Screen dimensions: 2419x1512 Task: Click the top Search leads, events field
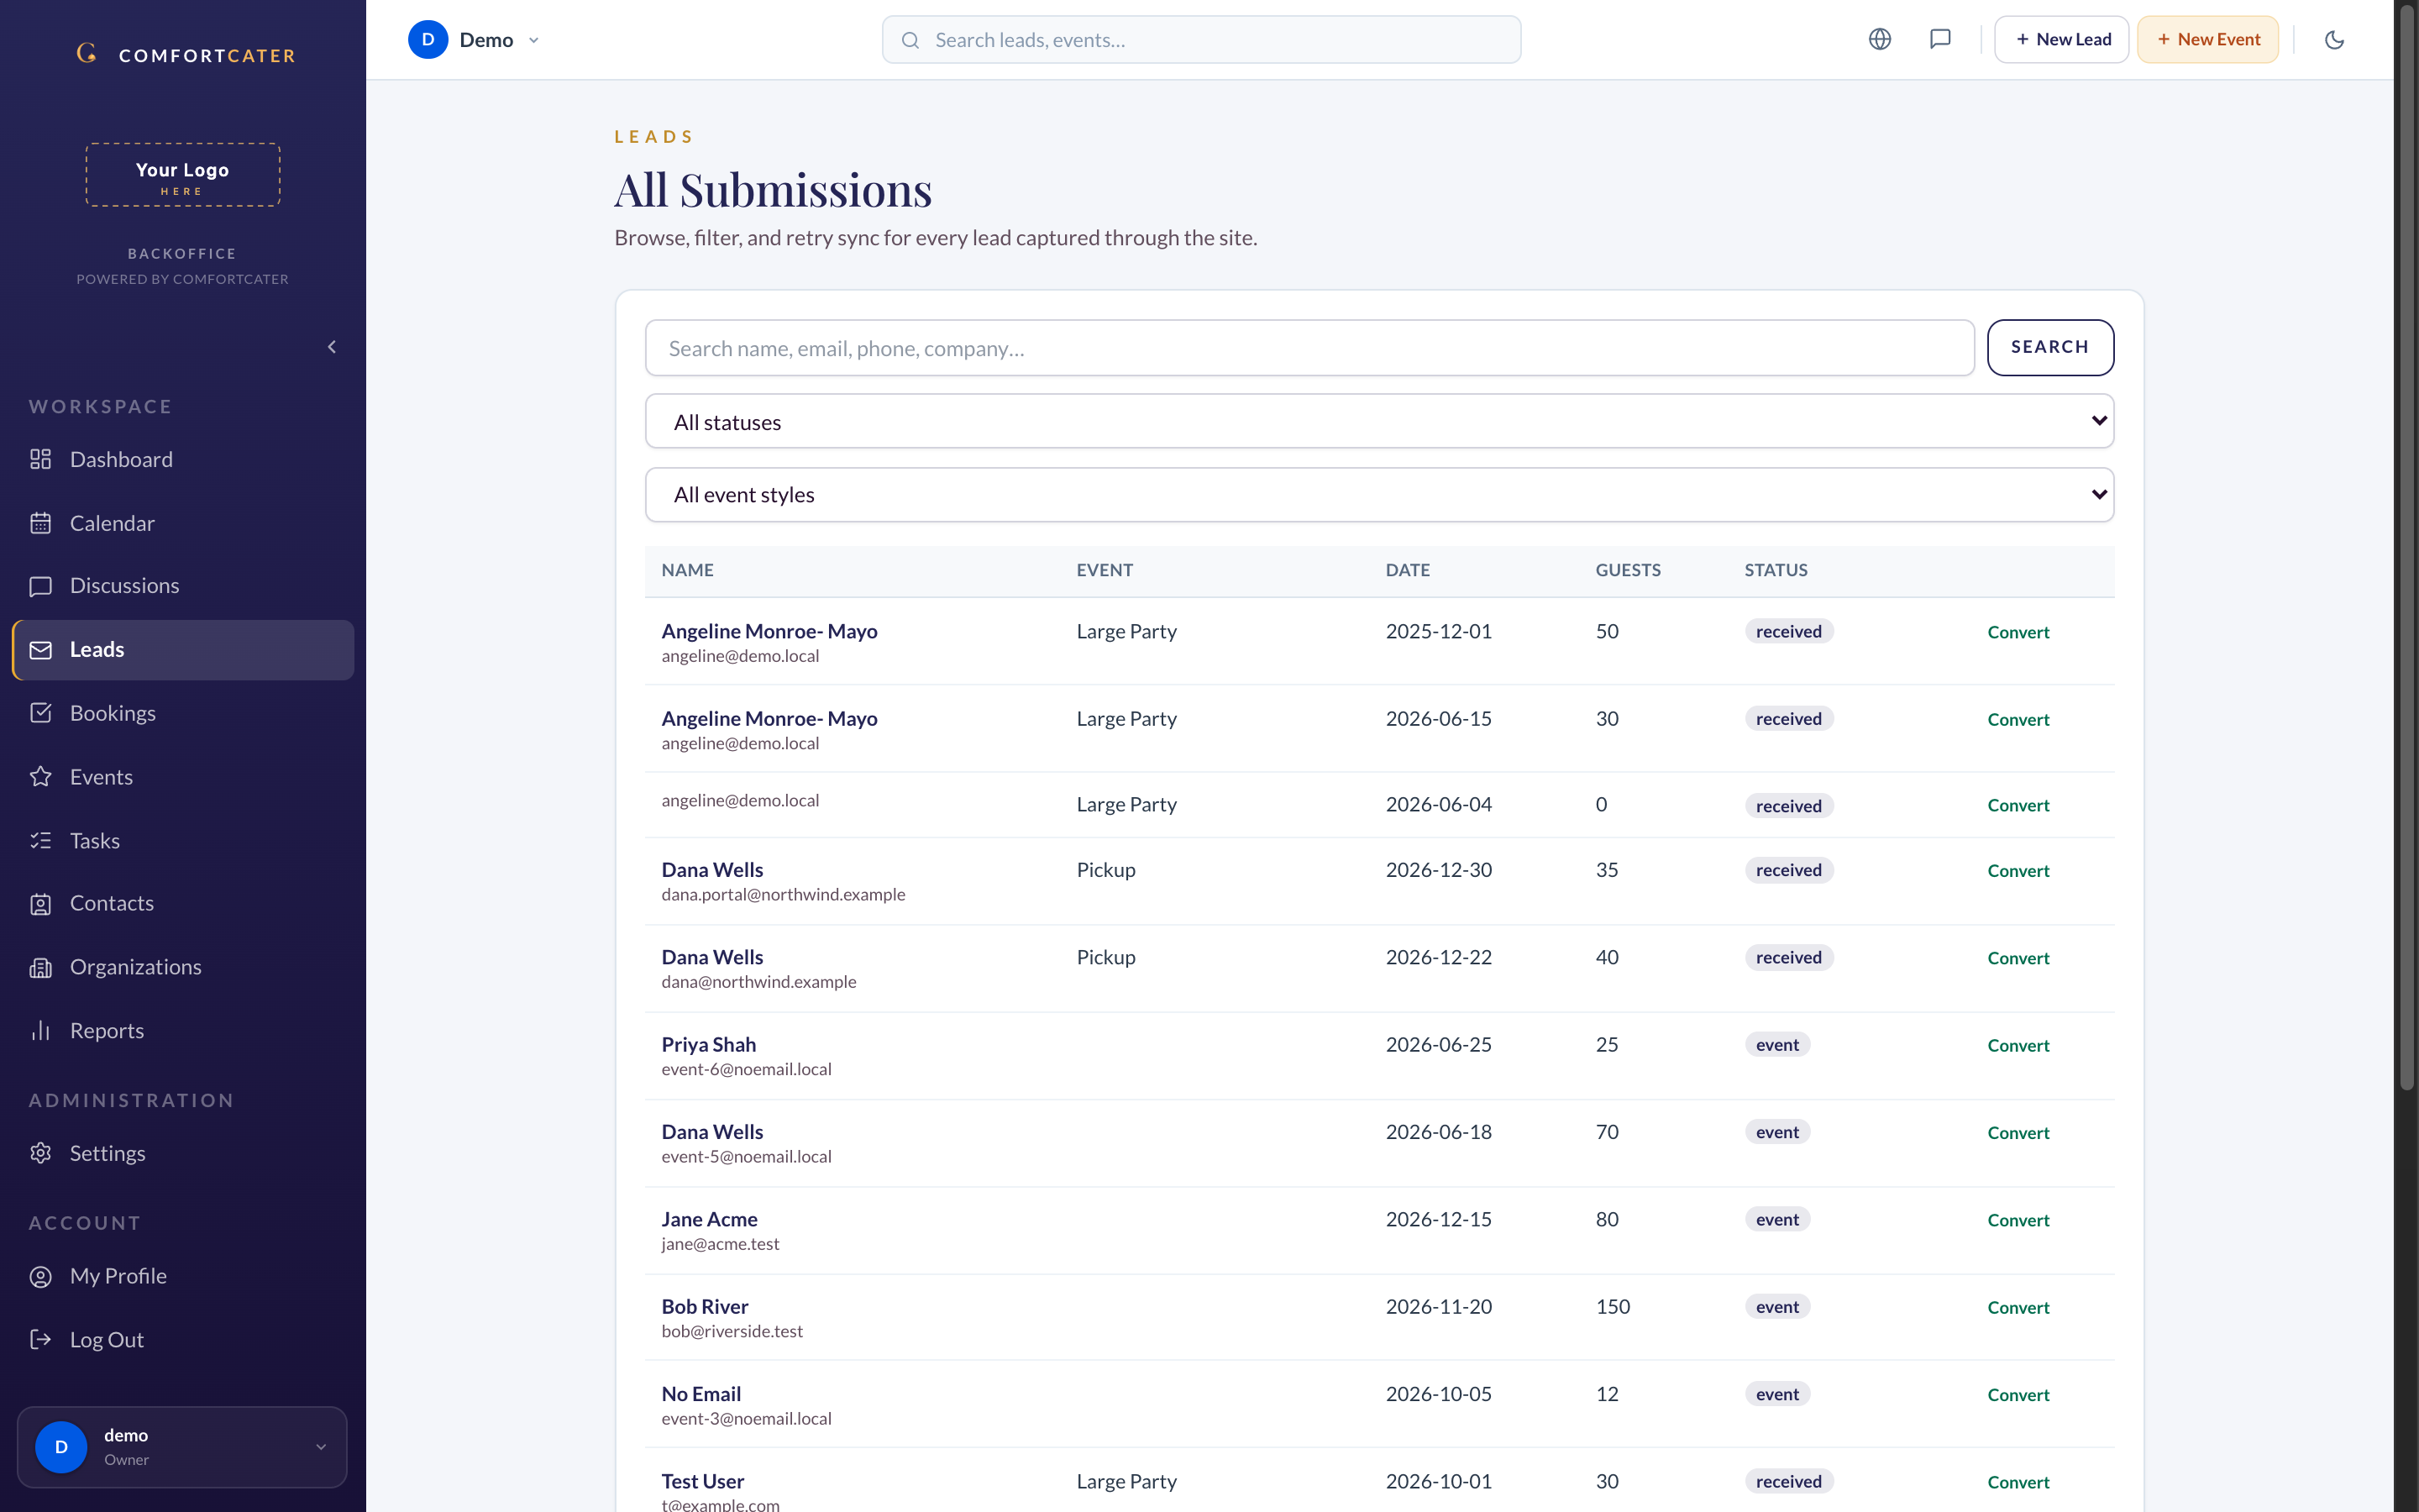tap(1200, 40)
